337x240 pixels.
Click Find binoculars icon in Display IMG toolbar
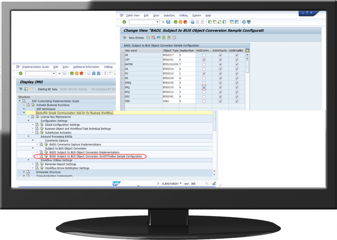(94, 73)
